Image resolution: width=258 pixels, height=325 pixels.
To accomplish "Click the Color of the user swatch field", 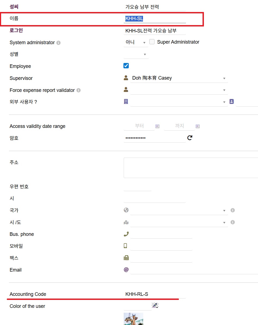I will (x=137, y=306).
